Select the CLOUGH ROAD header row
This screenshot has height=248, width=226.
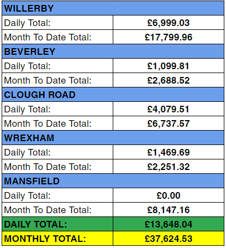point(113,95)
